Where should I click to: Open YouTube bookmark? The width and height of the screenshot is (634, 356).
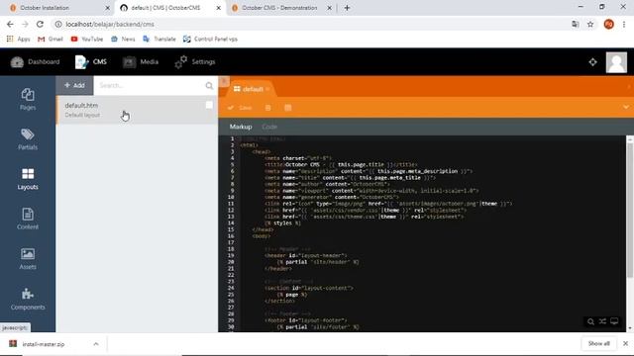coord(86,40)
